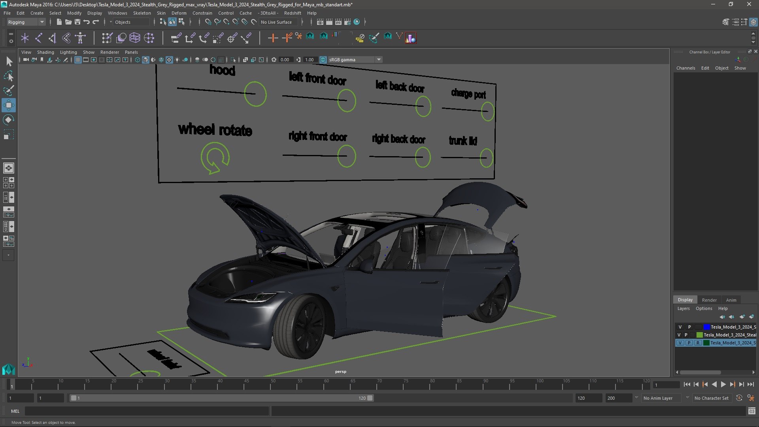Toggle visibility V of blue layer
Image resolution: width=759 pixels, height=427 pixels.
[x=680, y=327]
